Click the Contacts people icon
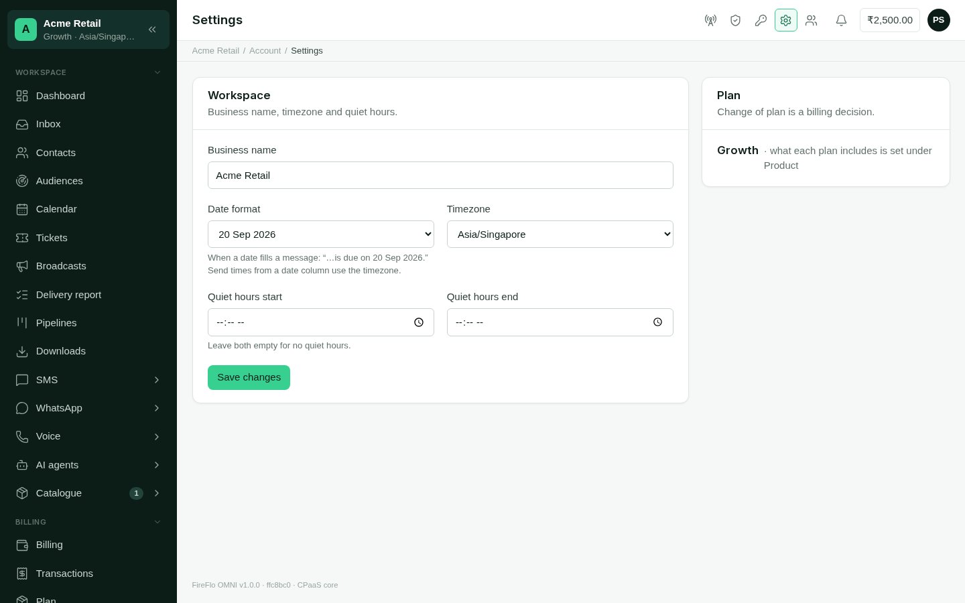The height and width of the screenshot is (603, 965). [22, 153]
